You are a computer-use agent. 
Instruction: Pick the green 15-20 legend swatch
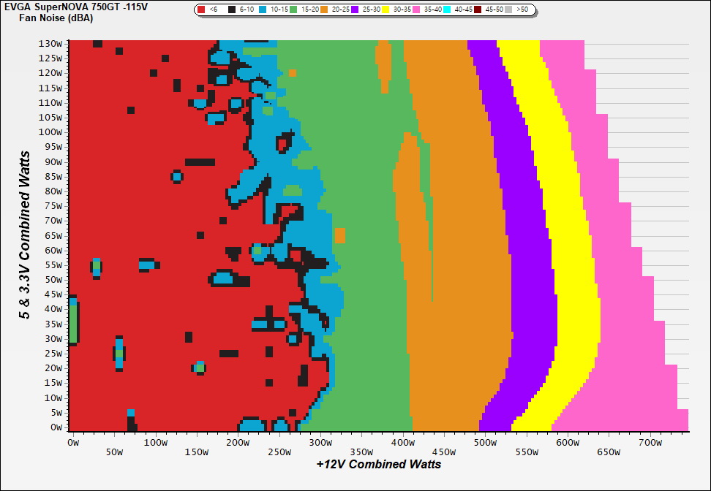click(293, 10)
